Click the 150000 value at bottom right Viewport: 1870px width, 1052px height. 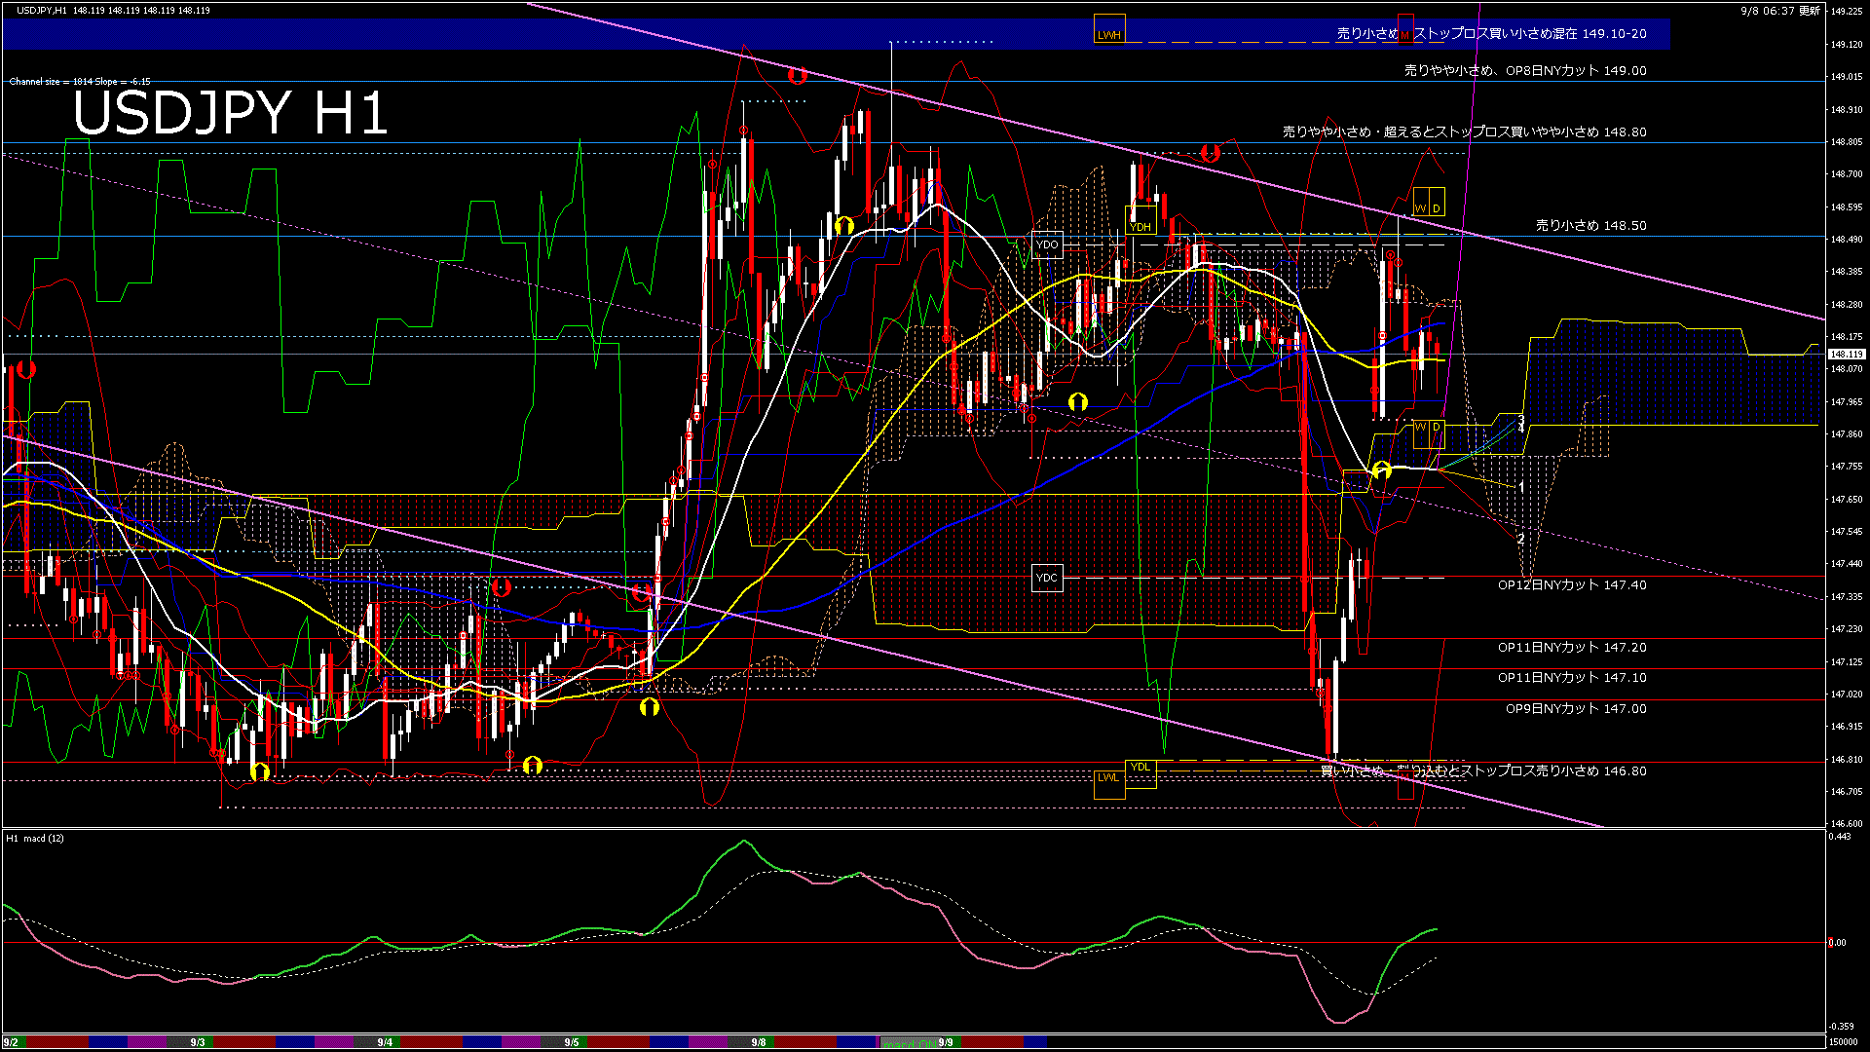[1844, 1042]
